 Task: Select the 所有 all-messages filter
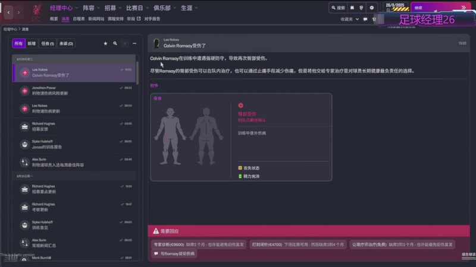pos(18,43)
